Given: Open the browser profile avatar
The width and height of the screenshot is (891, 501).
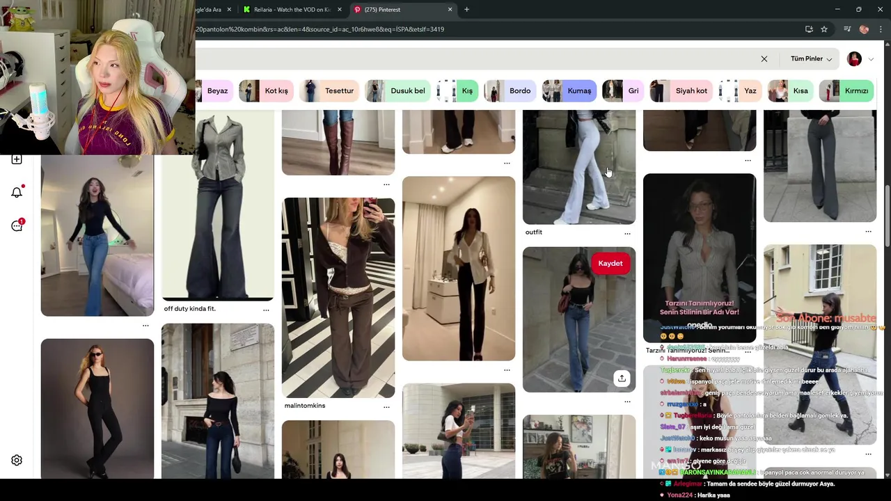Looking at the screenshot, I should [x=864, y=29].
